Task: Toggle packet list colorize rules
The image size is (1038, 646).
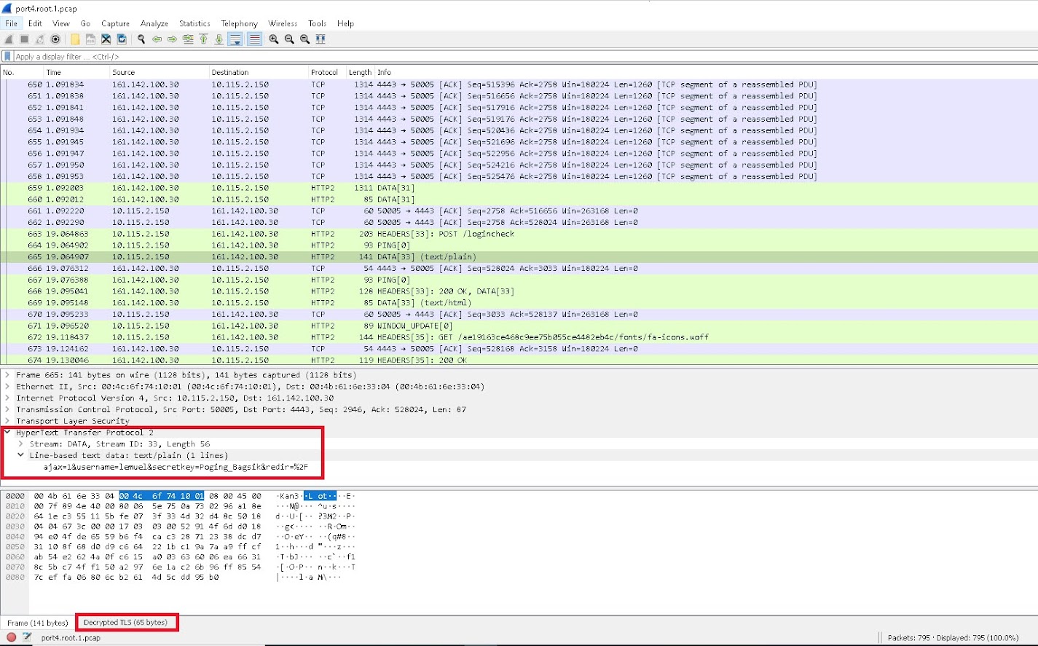Action: 254,39
